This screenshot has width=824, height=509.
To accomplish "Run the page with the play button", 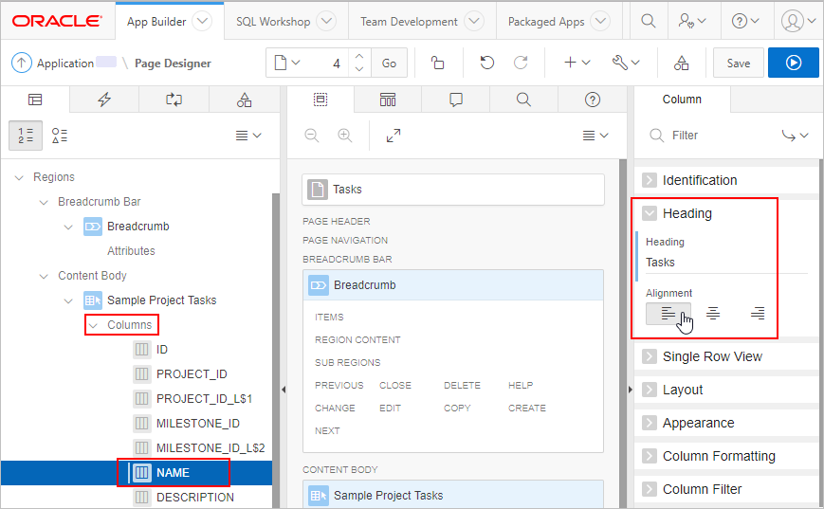I will 794,63.
